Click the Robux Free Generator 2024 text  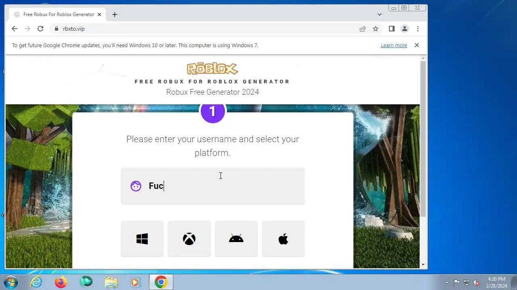tap(212, 92)
